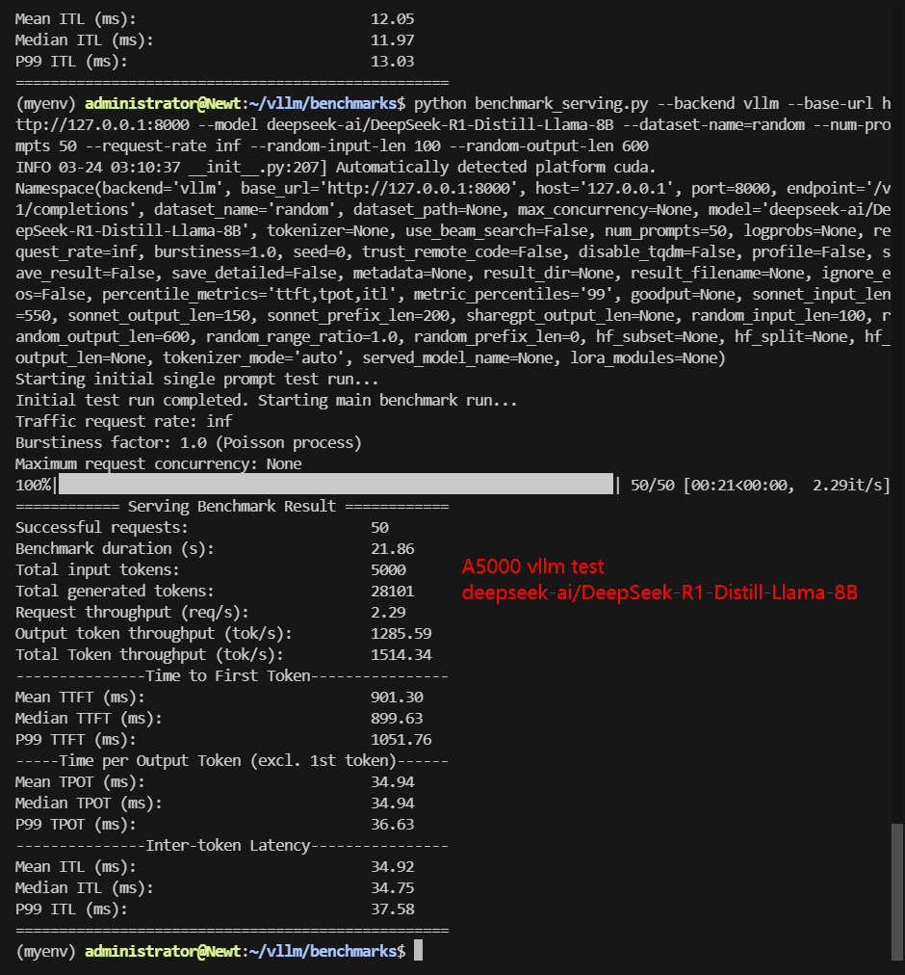Image resolution: width=905 pixels, height=975 pixels.
Task: Click the 'Serving Benchmark Result' header line
Action: [x=232, y=506]
